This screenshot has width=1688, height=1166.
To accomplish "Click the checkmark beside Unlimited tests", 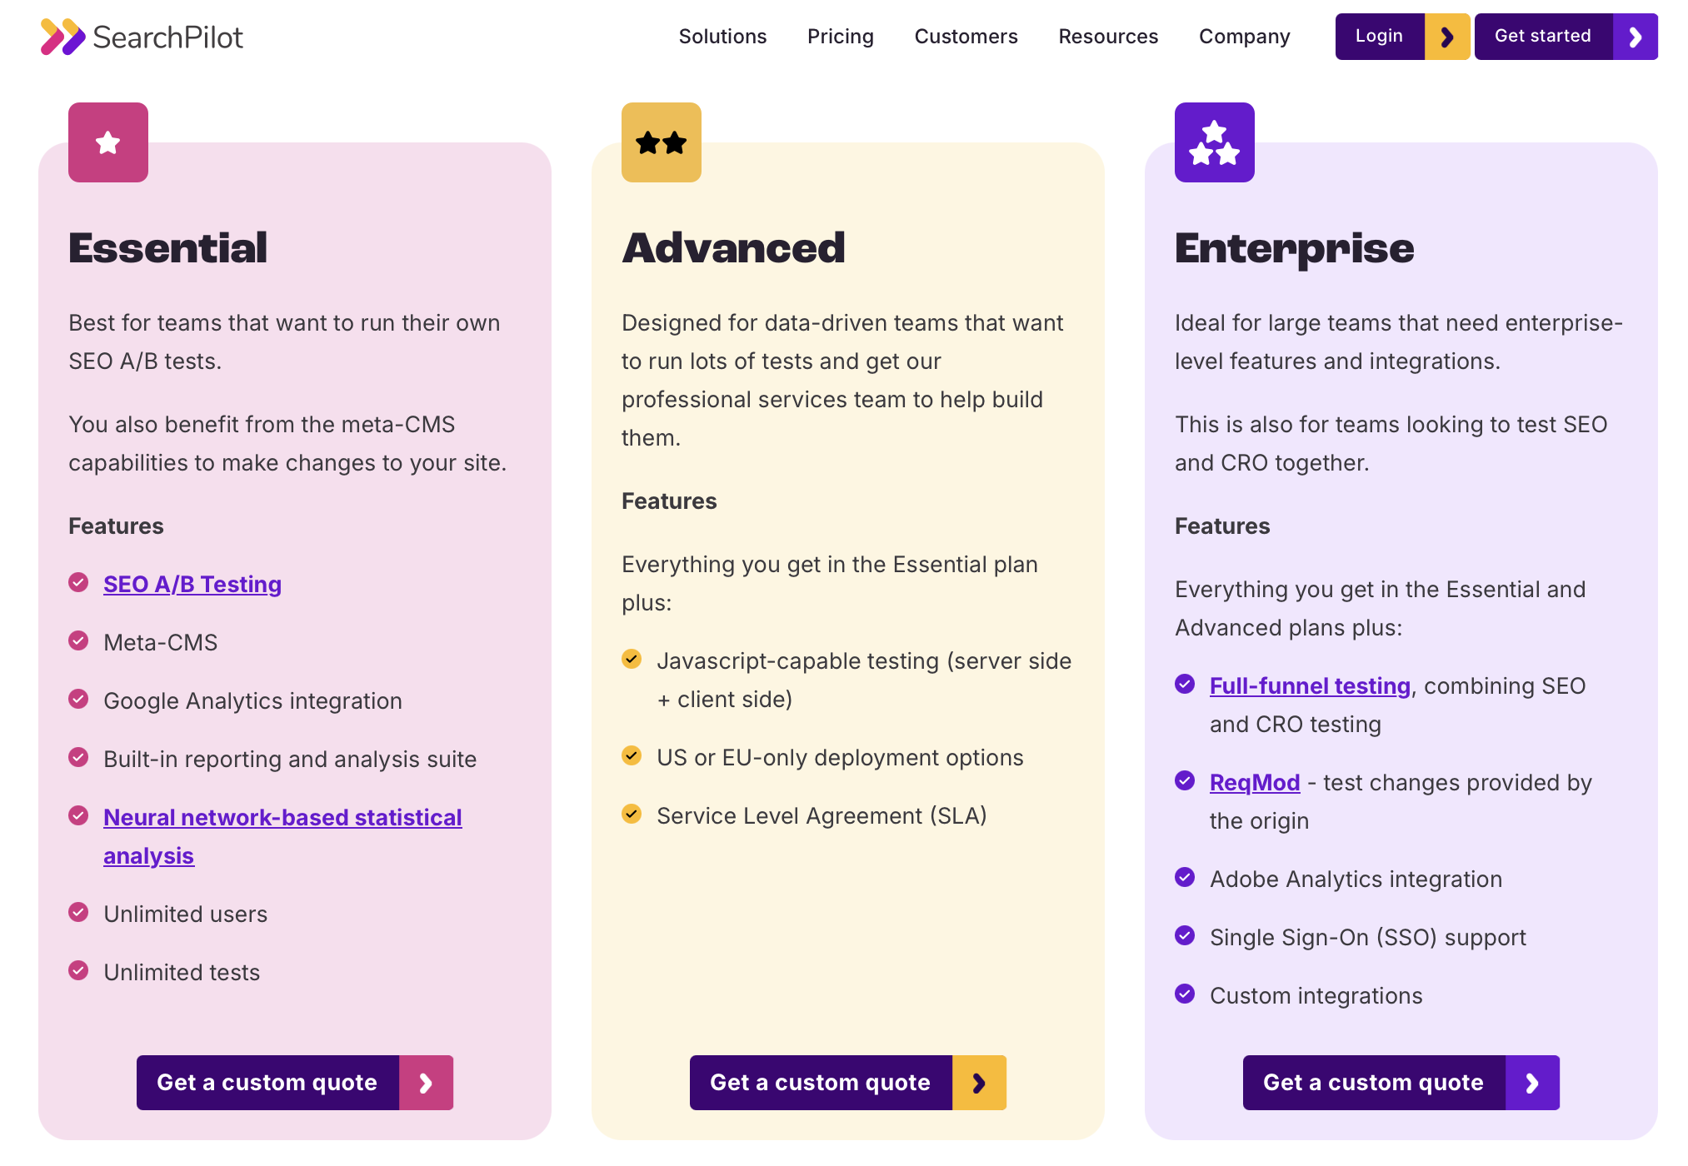I will (78, 969).
